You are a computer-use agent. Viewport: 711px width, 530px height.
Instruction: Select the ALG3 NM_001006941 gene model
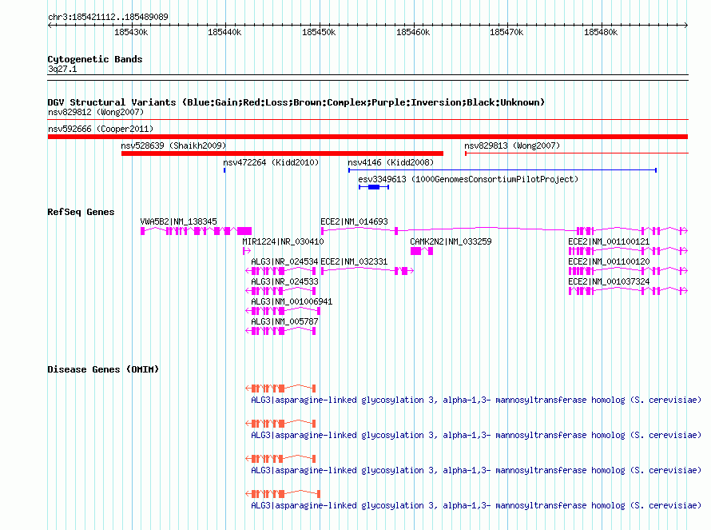pyautogui.click(x=283, y=311)
